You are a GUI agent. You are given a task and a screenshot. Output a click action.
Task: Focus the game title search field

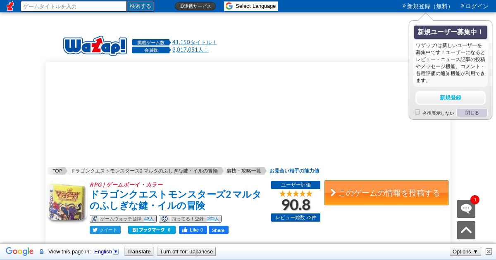point(74,6)
